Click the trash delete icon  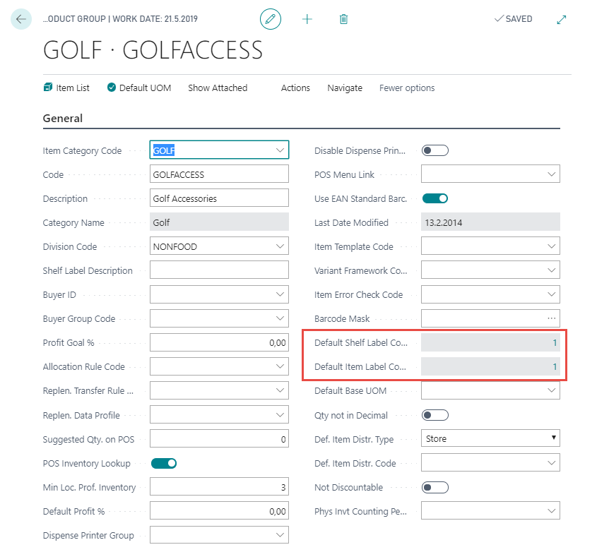coord(343,19)
